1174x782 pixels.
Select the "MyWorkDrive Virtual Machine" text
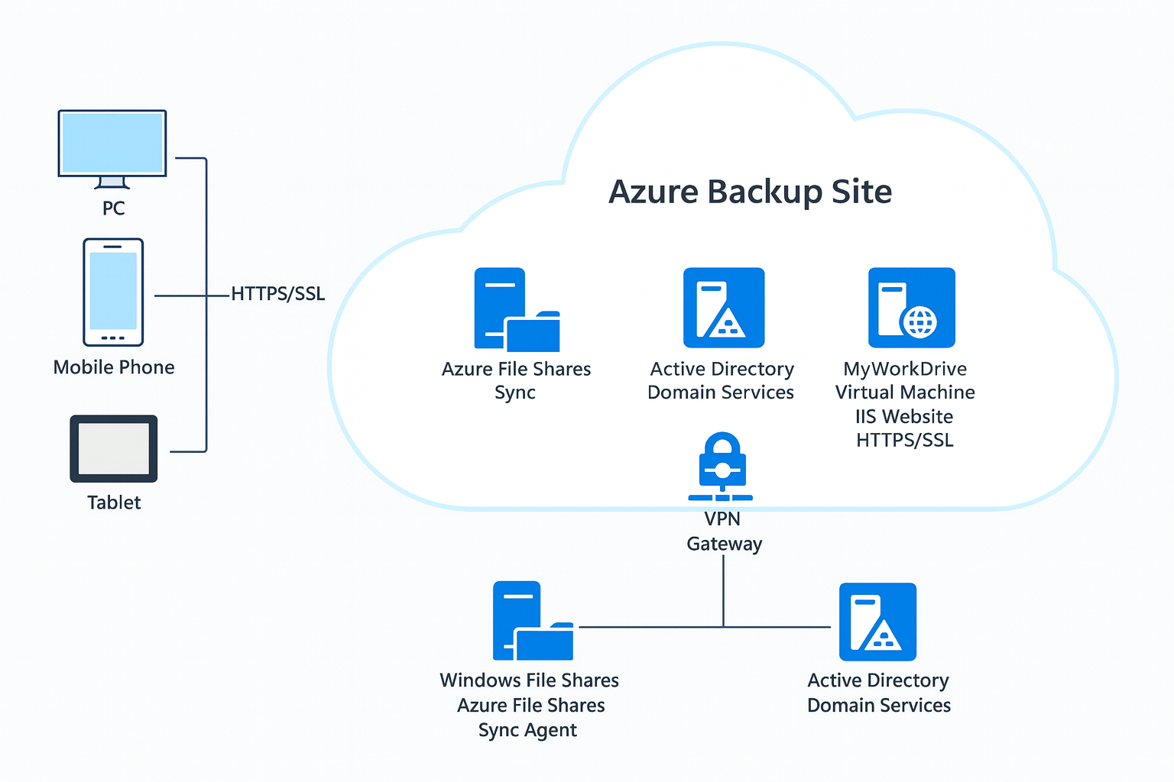coord(906,380)
